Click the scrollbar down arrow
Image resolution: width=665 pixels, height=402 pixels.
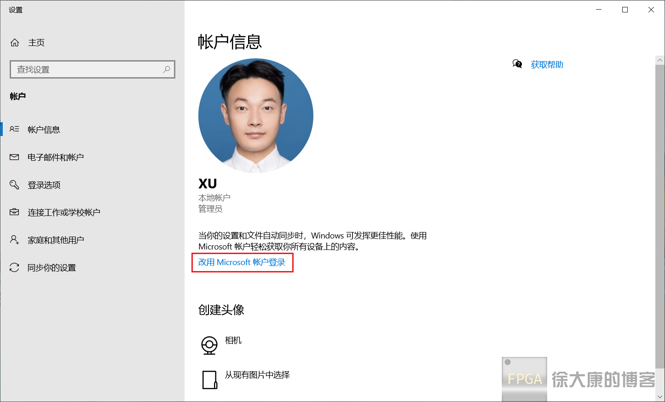pos(660,396)
